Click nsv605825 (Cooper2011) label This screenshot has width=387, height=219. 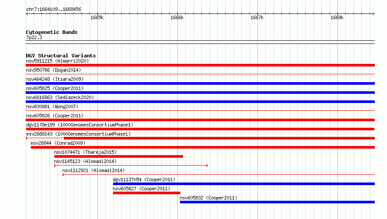coord(55,88)
